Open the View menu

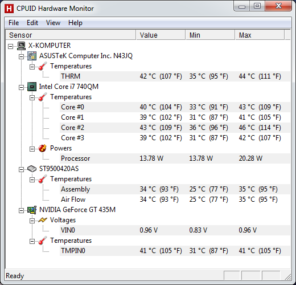53,23
